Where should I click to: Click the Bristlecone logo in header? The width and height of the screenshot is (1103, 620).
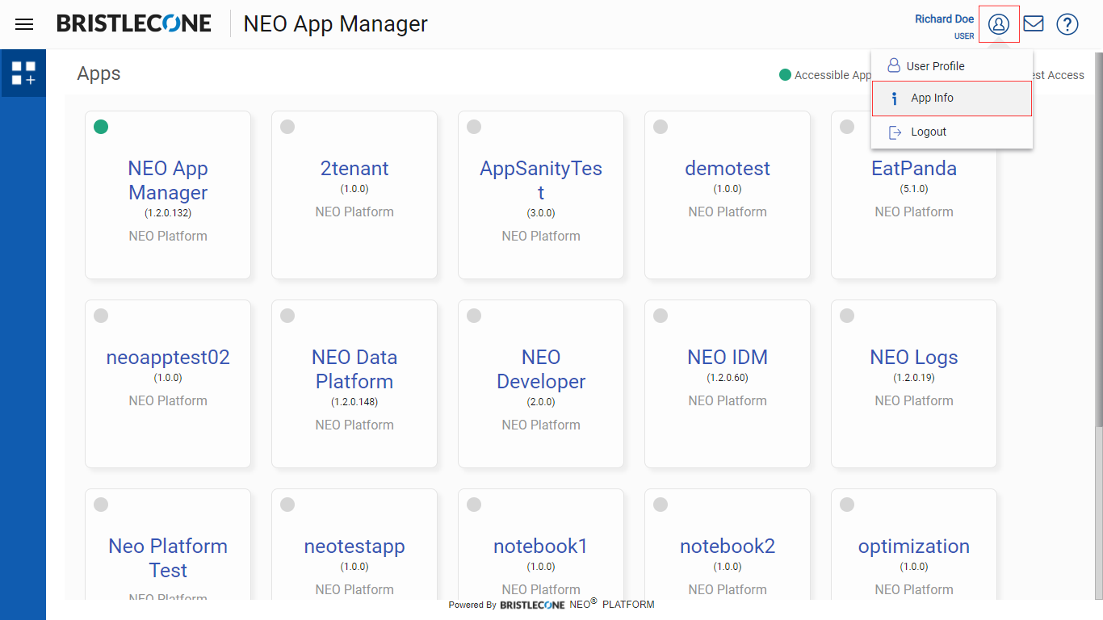coord(134,23)
